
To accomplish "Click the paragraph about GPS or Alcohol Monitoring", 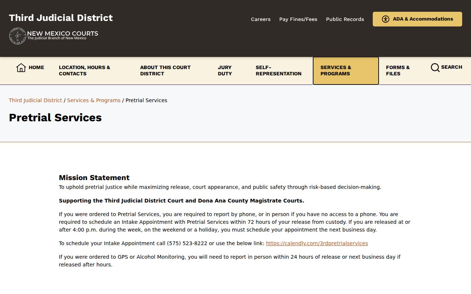I will (x=230, y=261).
